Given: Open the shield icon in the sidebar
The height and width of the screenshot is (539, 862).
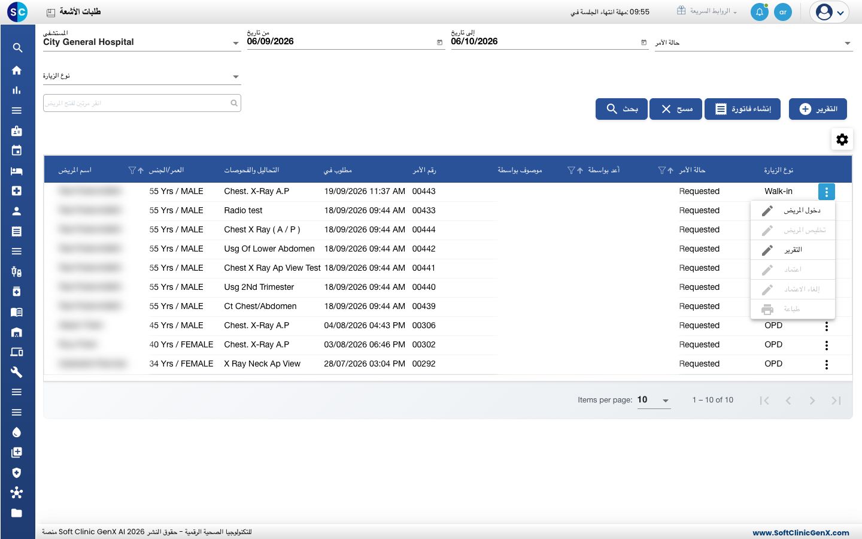Looking at the screenshot, I should click(x=17, y=473).
